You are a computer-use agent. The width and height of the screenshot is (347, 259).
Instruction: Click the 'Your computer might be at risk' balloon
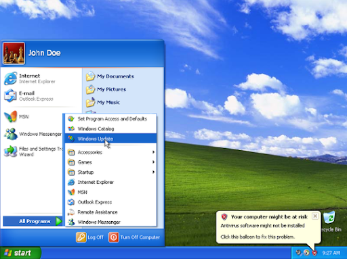click(x=268, y=227)
